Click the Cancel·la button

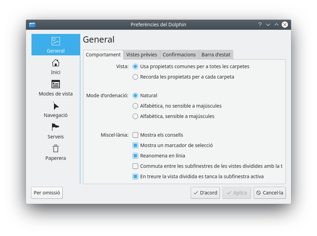(270, 193)
